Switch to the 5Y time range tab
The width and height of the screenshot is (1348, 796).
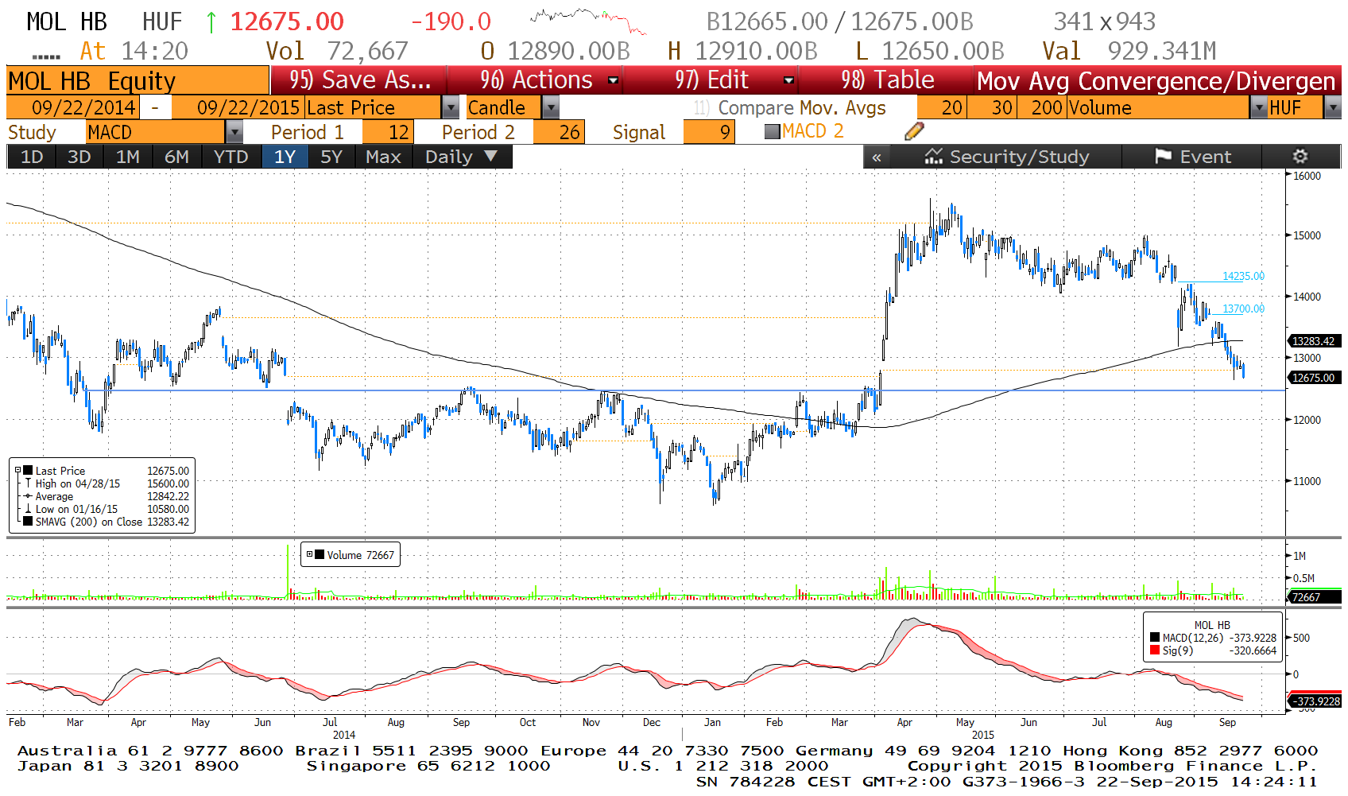coord(331,157)
